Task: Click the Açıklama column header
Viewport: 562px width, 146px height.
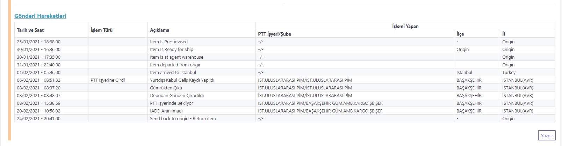Action: pos(160,30)
